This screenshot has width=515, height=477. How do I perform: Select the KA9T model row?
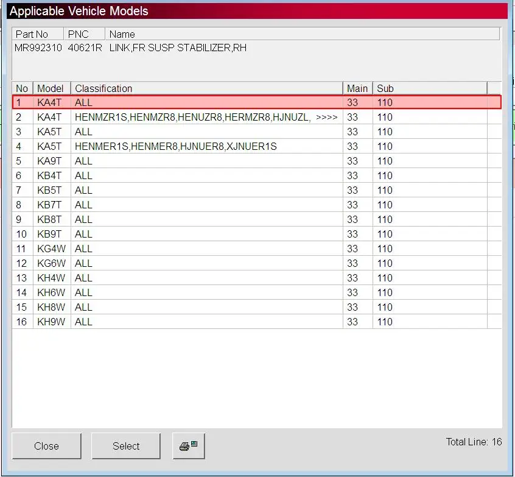click(257, 161)
